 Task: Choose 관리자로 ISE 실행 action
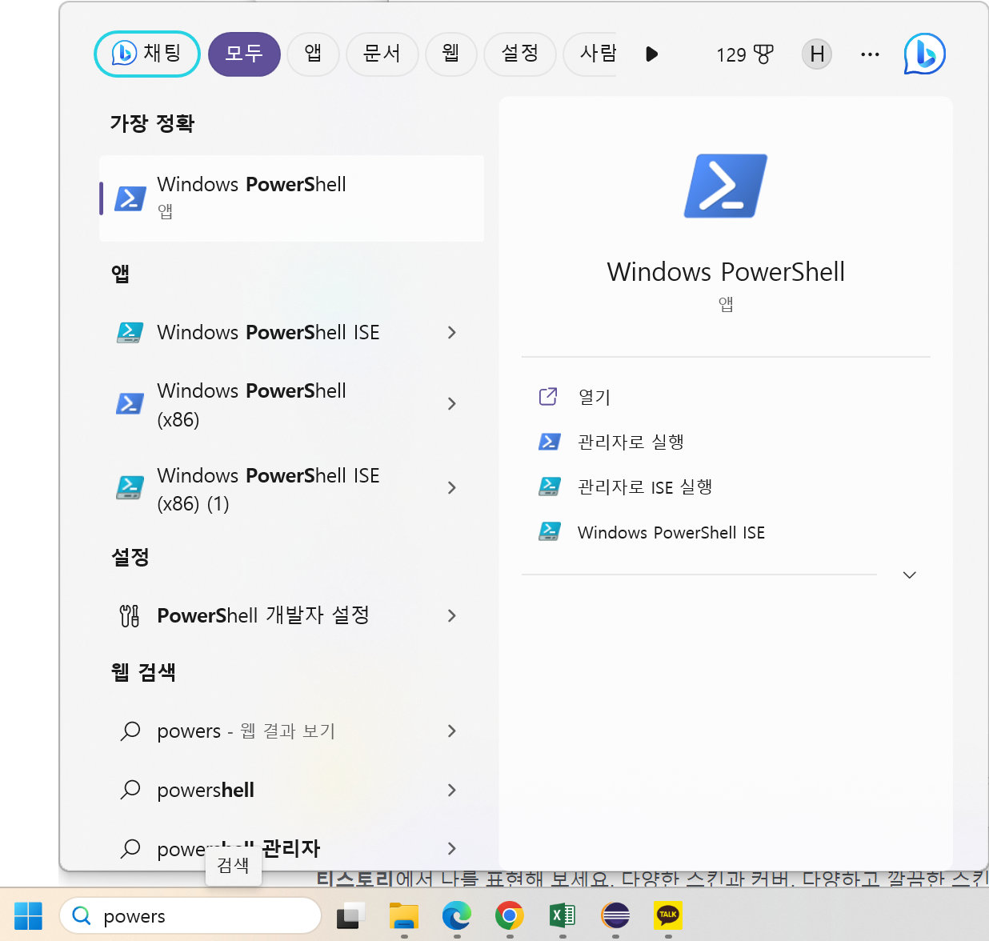645,487
